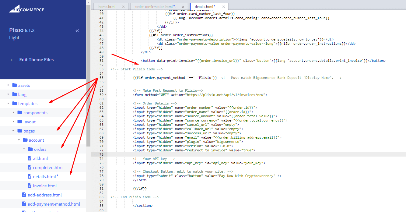Switch to details.html tab
The image size is (406, 212).
tap(204, 7)
